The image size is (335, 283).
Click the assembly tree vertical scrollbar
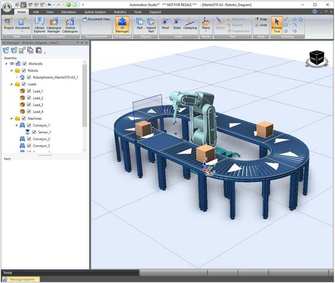[85, 95]
